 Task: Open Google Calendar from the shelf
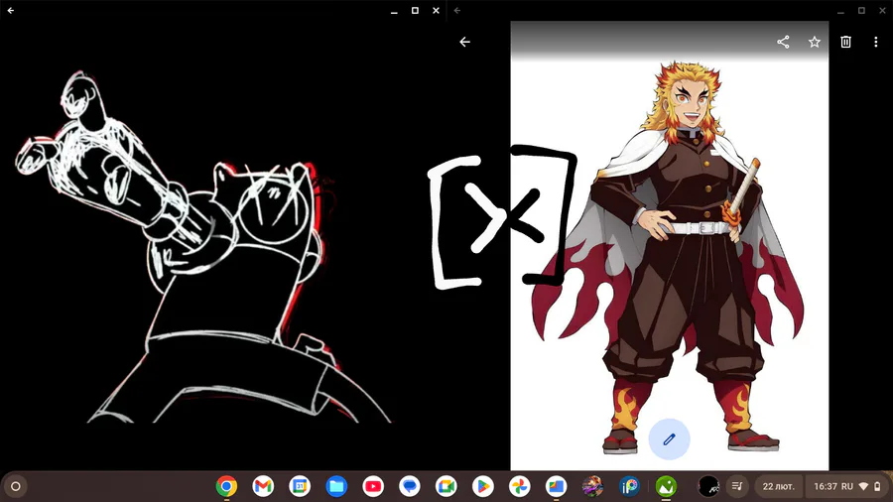300,486
